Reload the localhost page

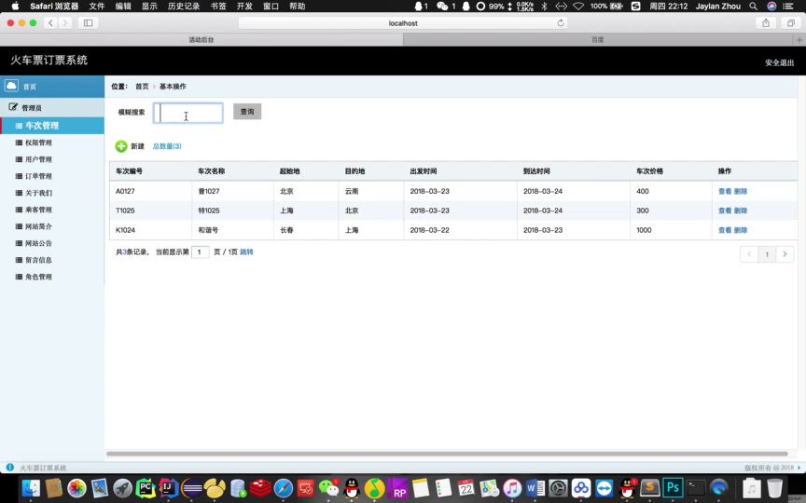point(561,22)
